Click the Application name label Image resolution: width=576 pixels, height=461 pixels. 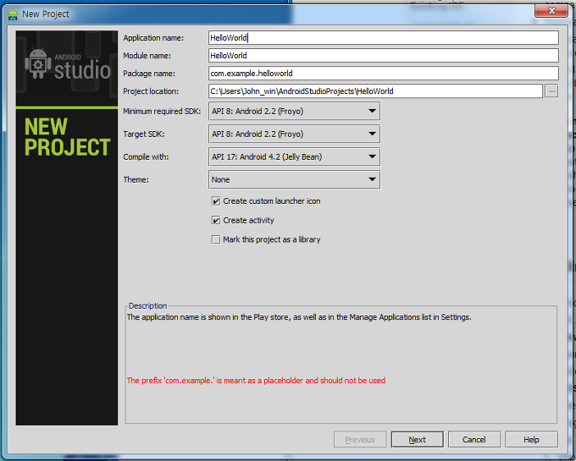click(x=153, y=38)
